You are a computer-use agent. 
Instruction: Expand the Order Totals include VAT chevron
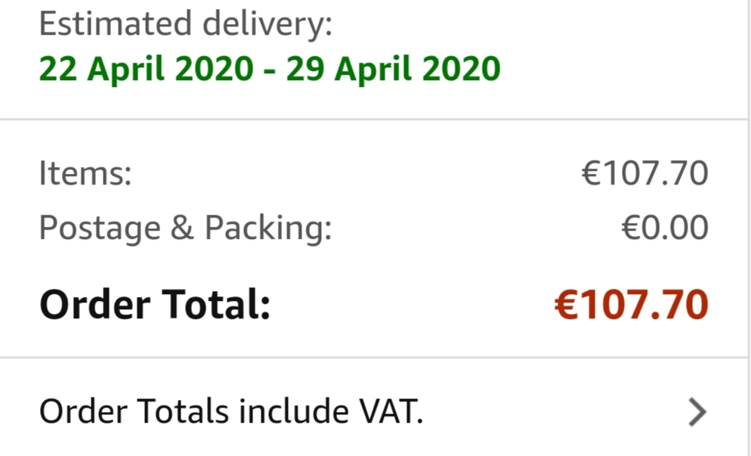pos(697,412)
